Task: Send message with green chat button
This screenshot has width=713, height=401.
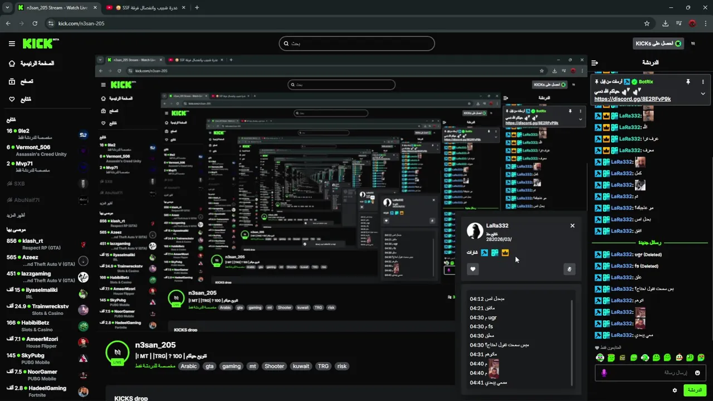Action: click(x=695, y=390)
